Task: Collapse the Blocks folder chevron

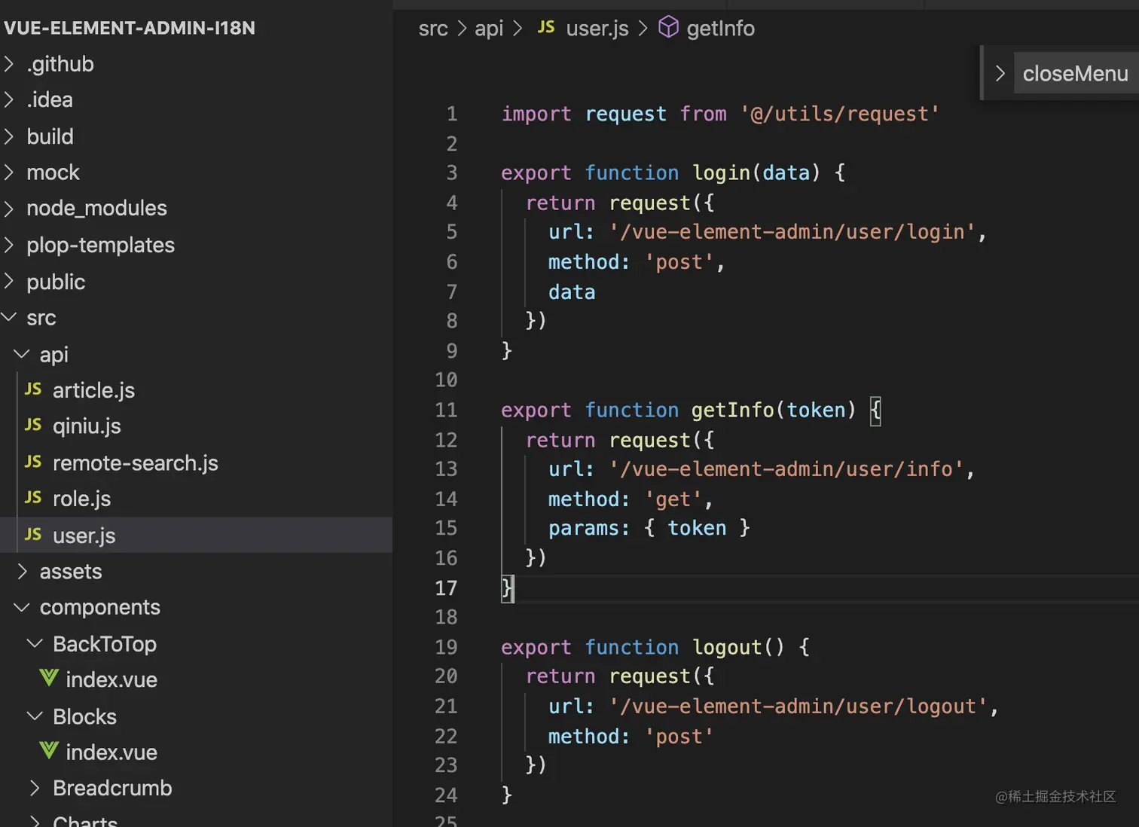Action: [x=35, y=716]
